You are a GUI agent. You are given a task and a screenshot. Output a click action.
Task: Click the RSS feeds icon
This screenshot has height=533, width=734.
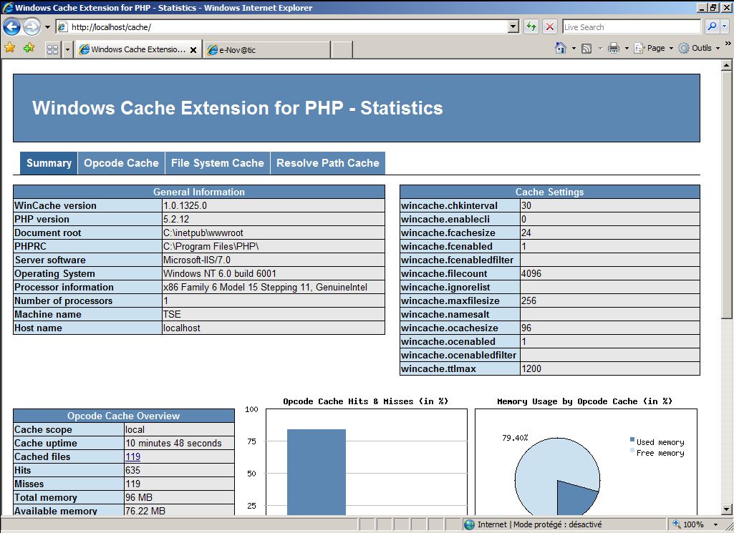click(x=586, y=48)
